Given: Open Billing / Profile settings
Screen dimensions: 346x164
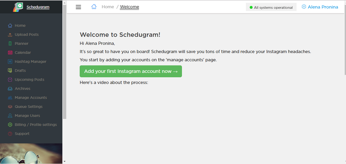Looking at the screenshot, I should pyautogui.click(x=36, y=125).
